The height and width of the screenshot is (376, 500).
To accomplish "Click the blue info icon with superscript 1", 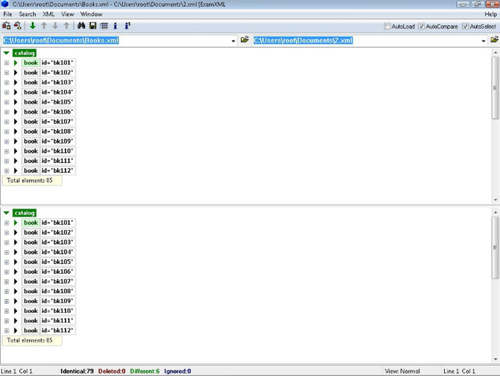I will click(x=127, y=26).
